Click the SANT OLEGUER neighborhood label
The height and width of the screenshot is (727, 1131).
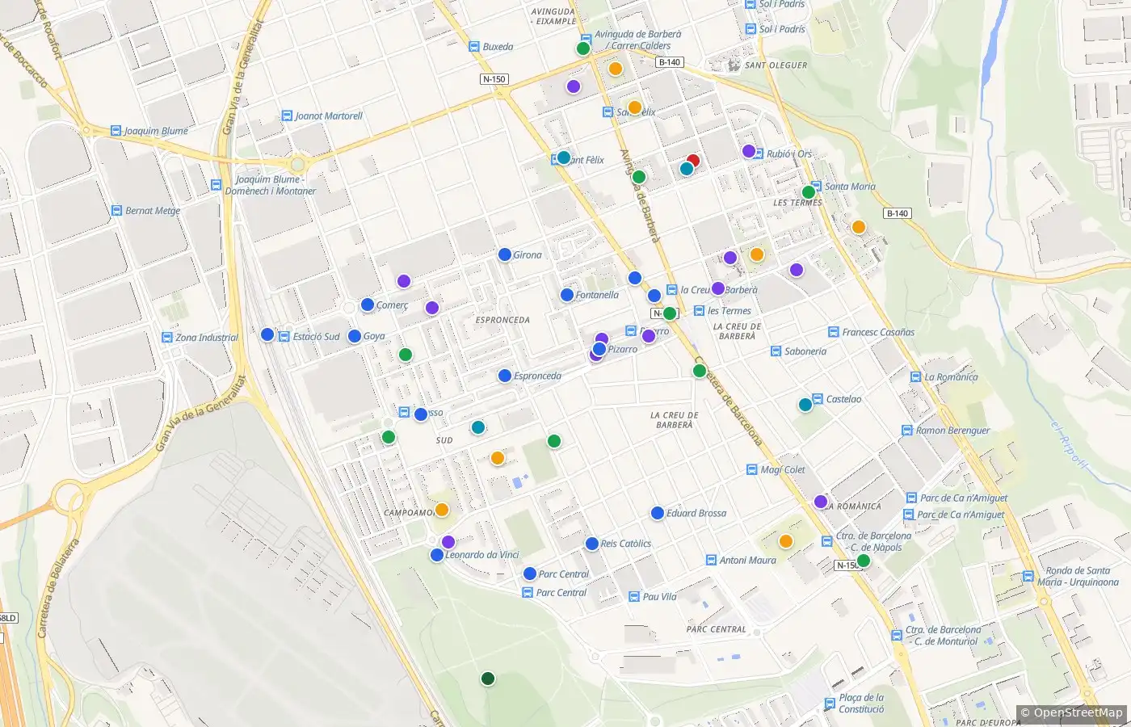point(776,65)
